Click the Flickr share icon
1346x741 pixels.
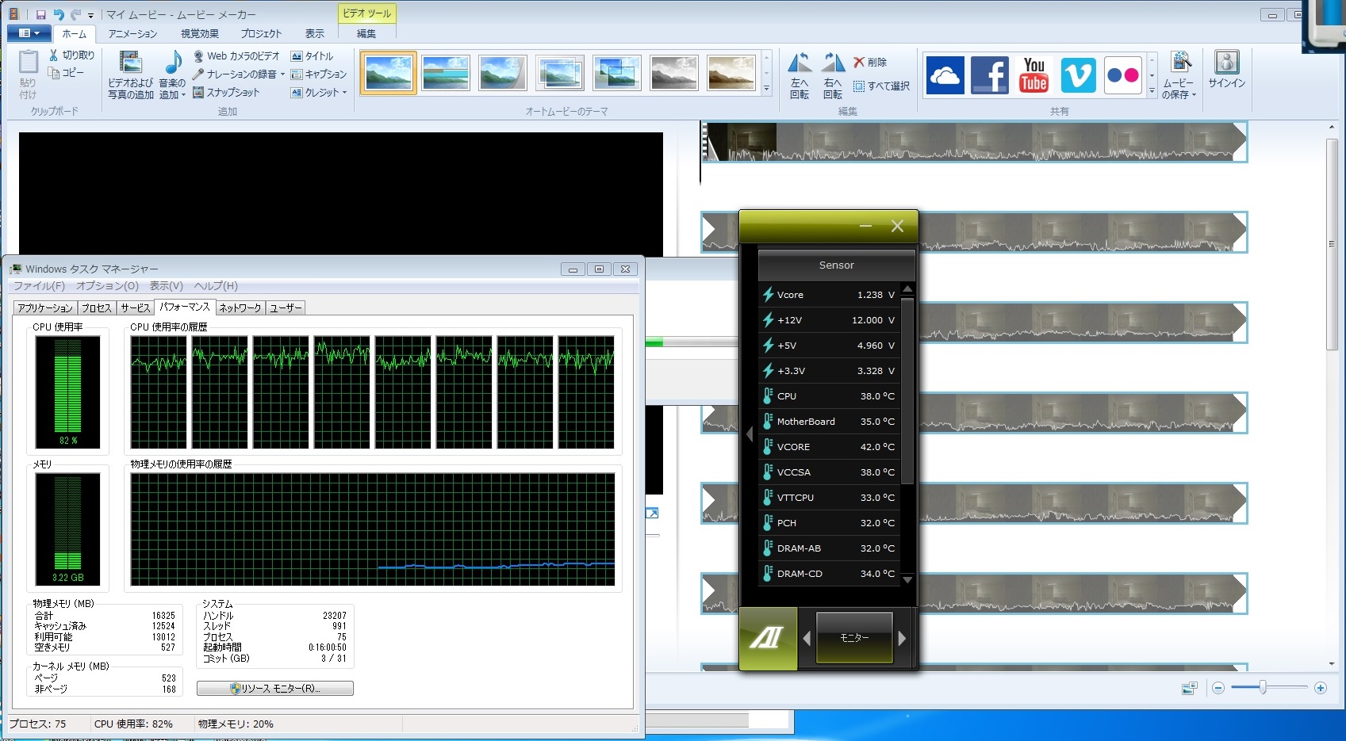(1122, 75)
